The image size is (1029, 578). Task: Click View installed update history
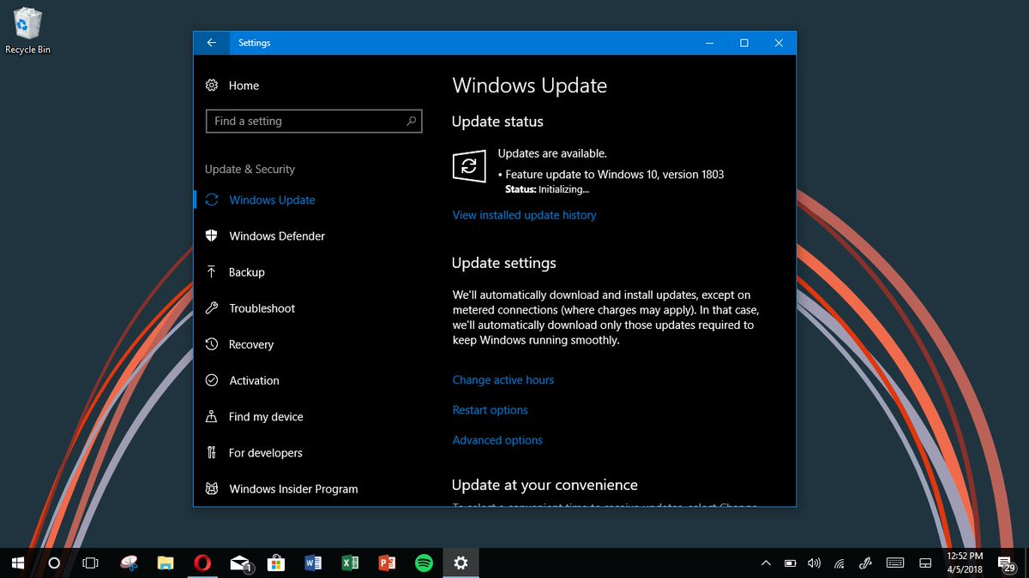524,215
